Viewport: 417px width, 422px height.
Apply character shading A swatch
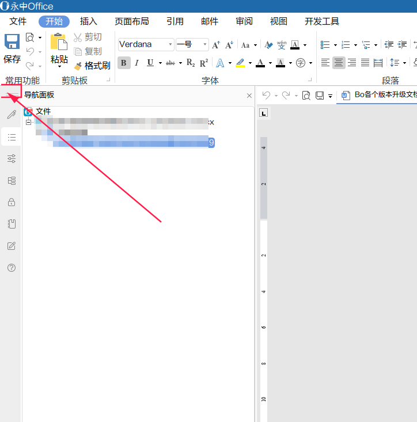pyautogui.click(x=280, y=63)
